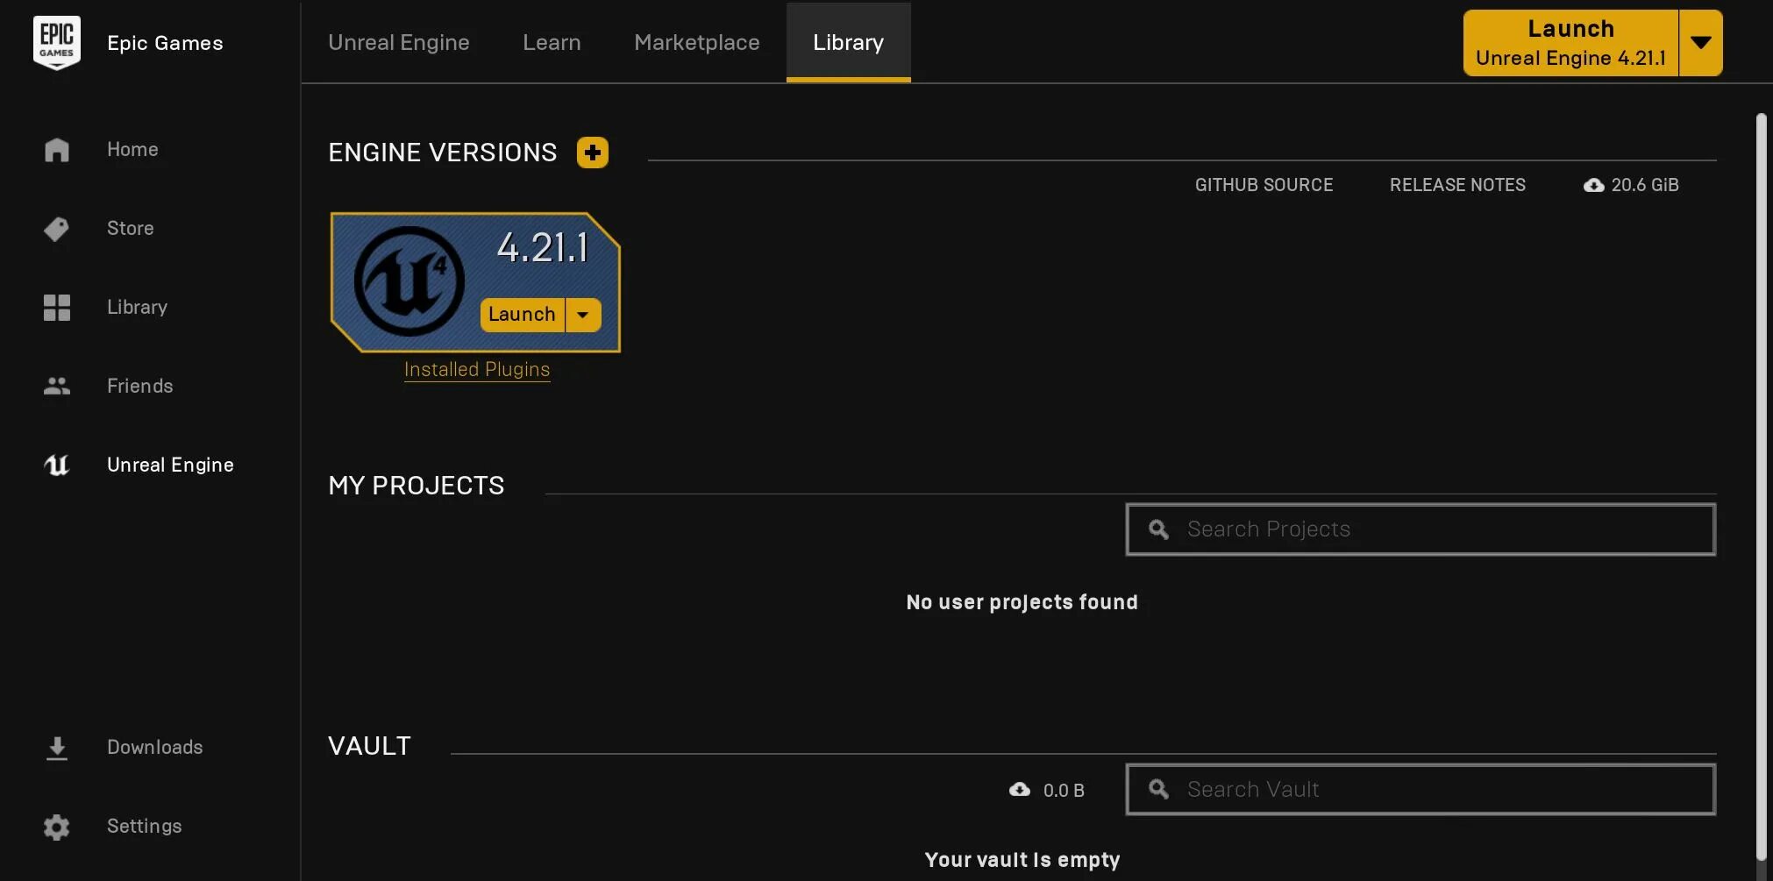Image resolution: width=1773 pixels, height=881 pixels.
Task: Add engine version with plus icon
Action: click(x=593, y=153)
